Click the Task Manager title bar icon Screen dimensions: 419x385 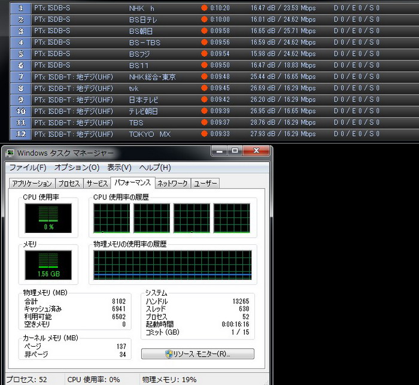pyautogui.click(x=10, y=153)
